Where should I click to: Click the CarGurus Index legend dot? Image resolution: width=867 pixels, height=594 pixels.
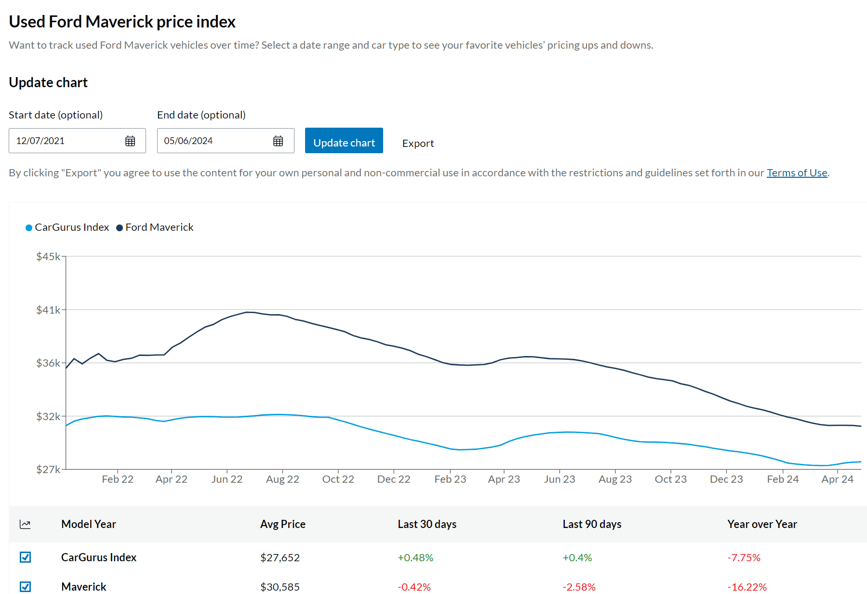(29, 227)
